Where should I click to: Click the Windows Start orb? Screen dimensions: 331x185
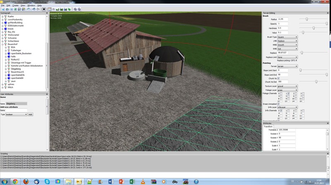tap(5, 181)
